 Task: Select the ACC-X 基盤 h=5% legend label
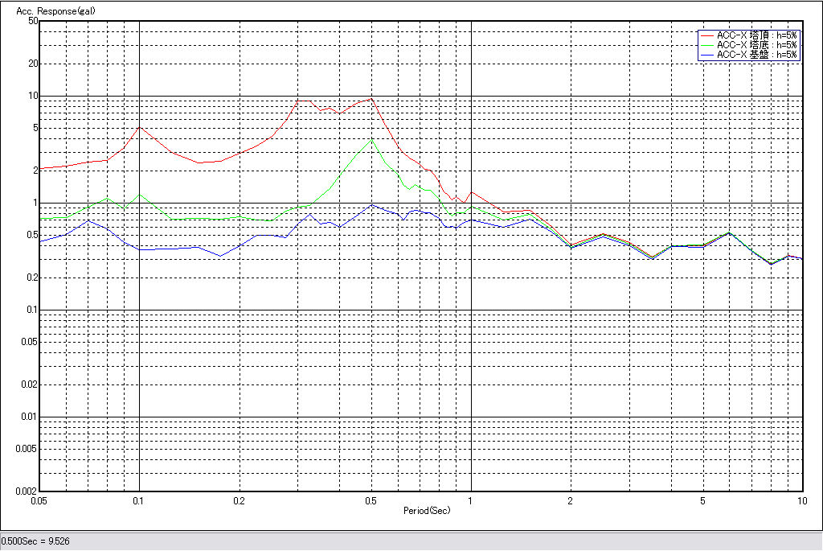click(x=756, y=56)
